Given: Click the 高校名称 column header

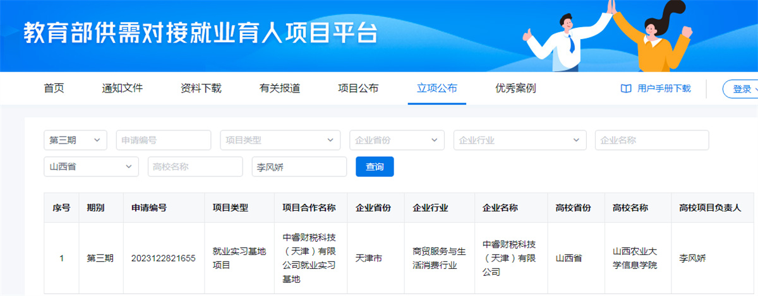Looking at the screenshot, I should [x=637, y=208].
